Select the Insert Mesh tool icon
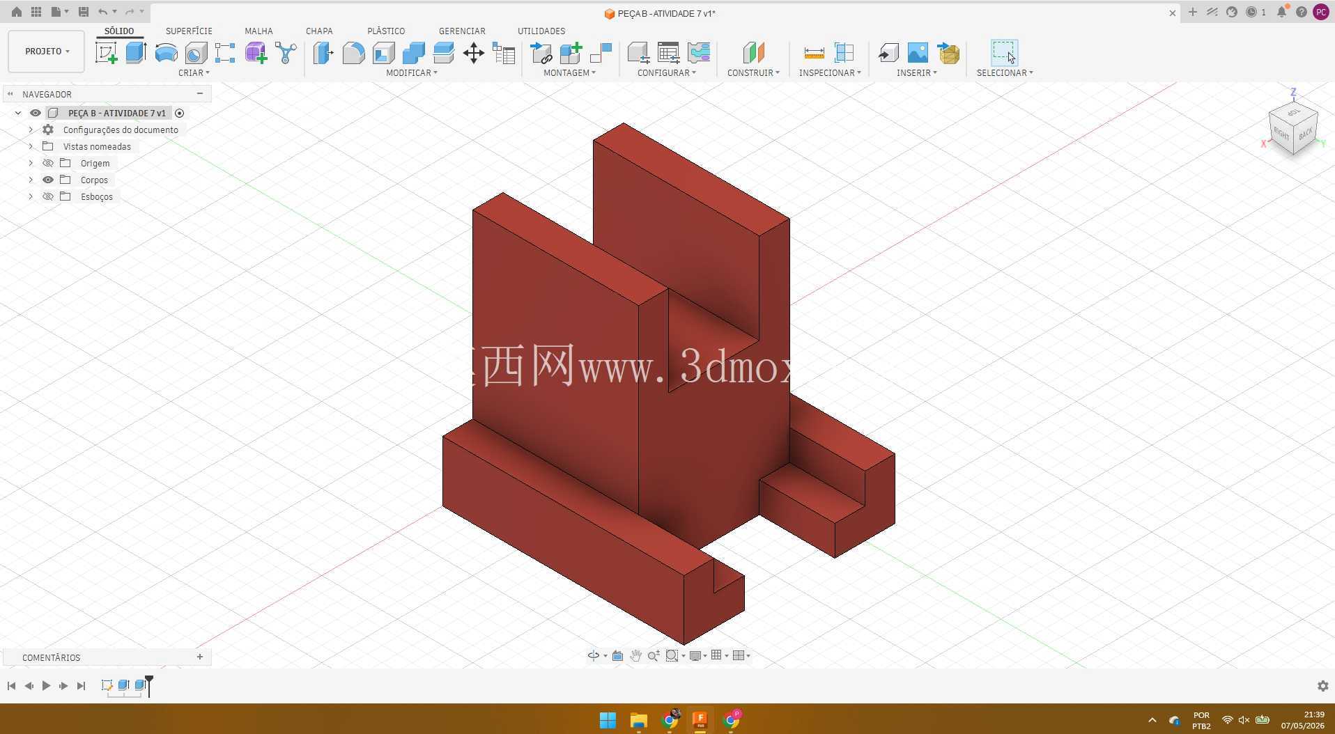This screenshot has width=1335, height=734. point(948,53)
